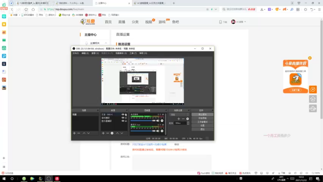This screenshot has height=182, width=323.
Task: Open mic/aux settings gear in mixer
Action: (x=162, y=131)
